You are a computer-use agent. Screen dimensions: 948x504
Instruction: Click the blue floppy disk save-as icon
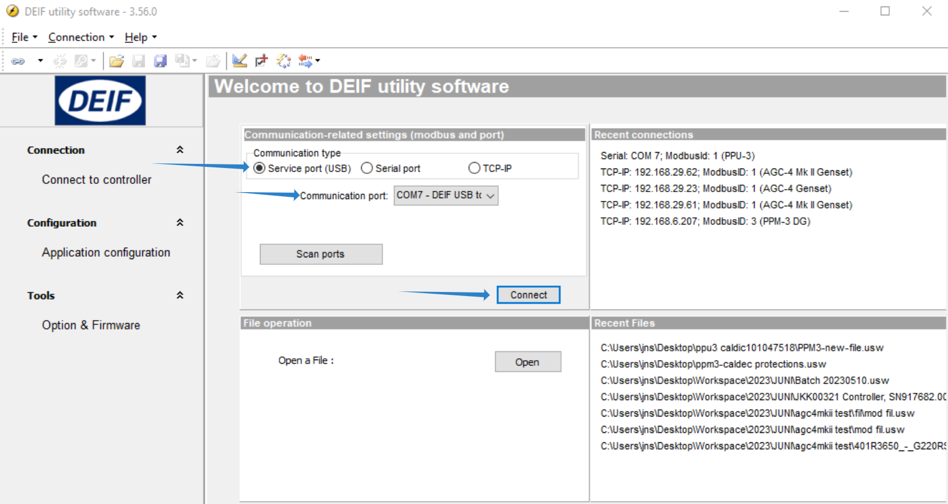161,61
